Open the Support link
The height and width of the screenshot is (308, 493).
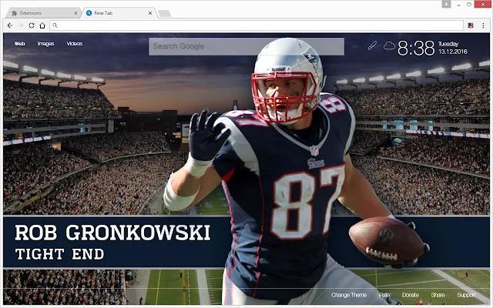[x=466, y=295]
